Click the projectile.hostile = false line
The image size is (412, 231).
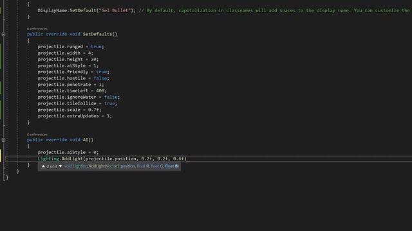(x=73, y=78)
